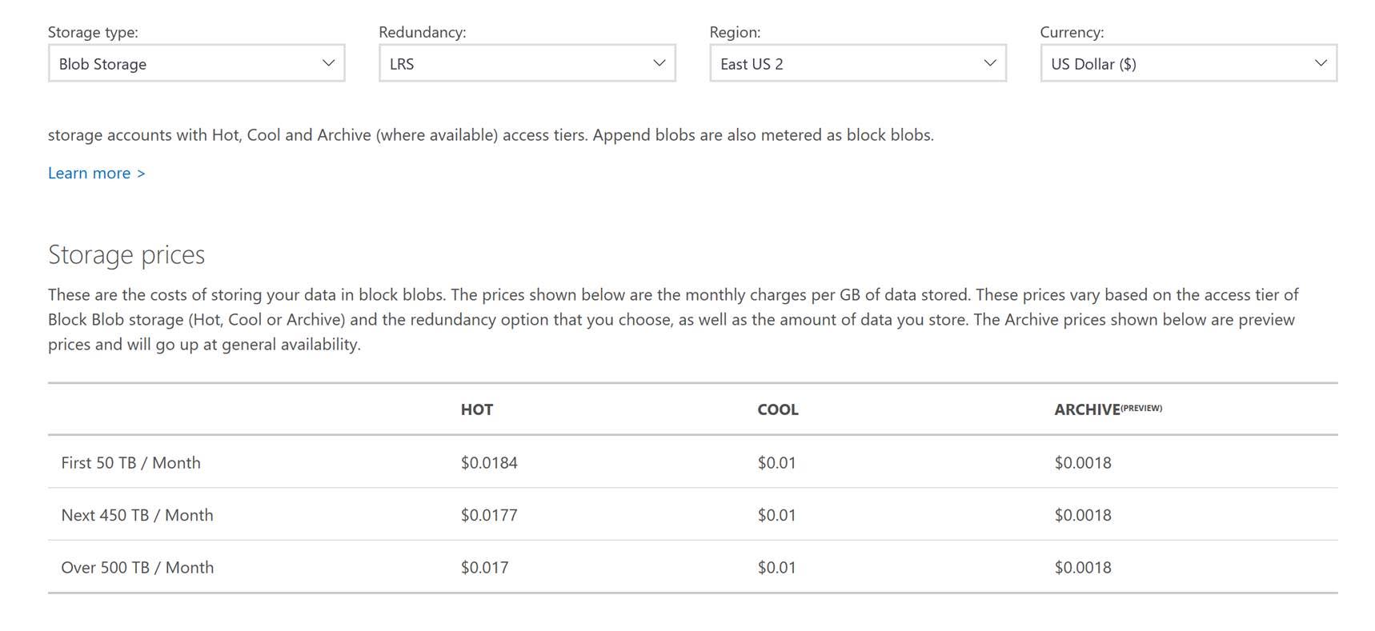Click the chevron arrow in Blob Storage box
1375x631 pixels.
click(x=328, y=63)
